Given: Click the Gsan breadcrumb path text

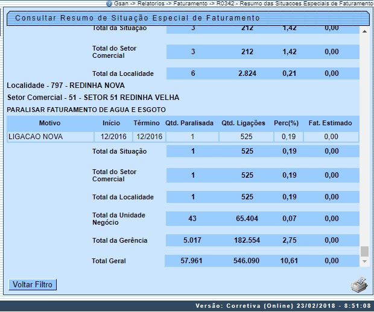Looking at the screenshot, I should 244,4.
